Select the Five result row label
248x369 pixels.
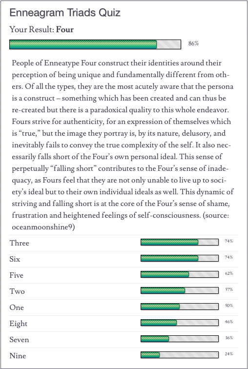point(16,275)
